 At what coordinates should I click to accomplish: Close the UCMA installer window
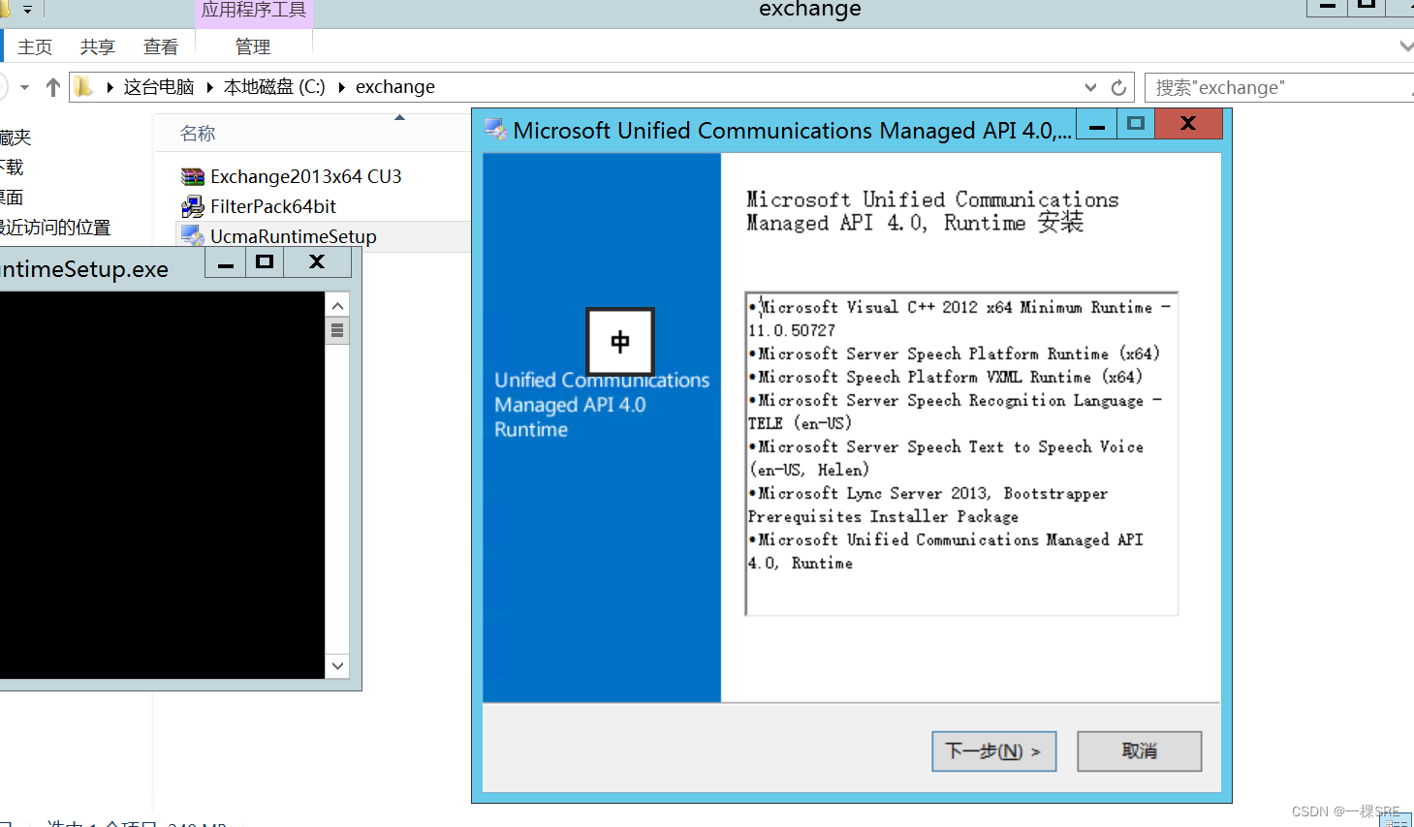1188,125
